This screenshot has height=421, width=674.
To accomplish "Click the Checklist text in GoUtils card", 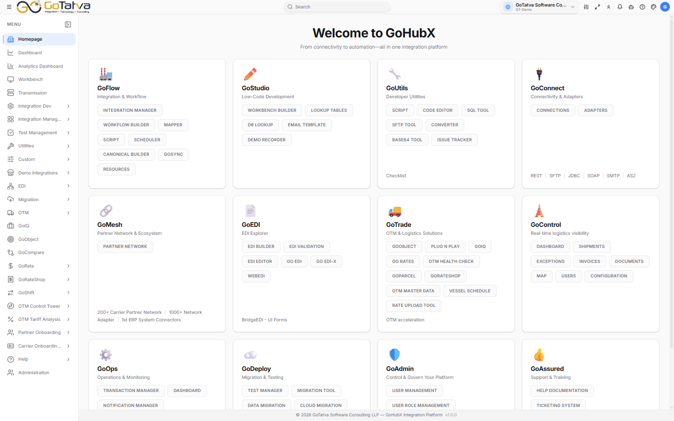I will pos(396,176).
